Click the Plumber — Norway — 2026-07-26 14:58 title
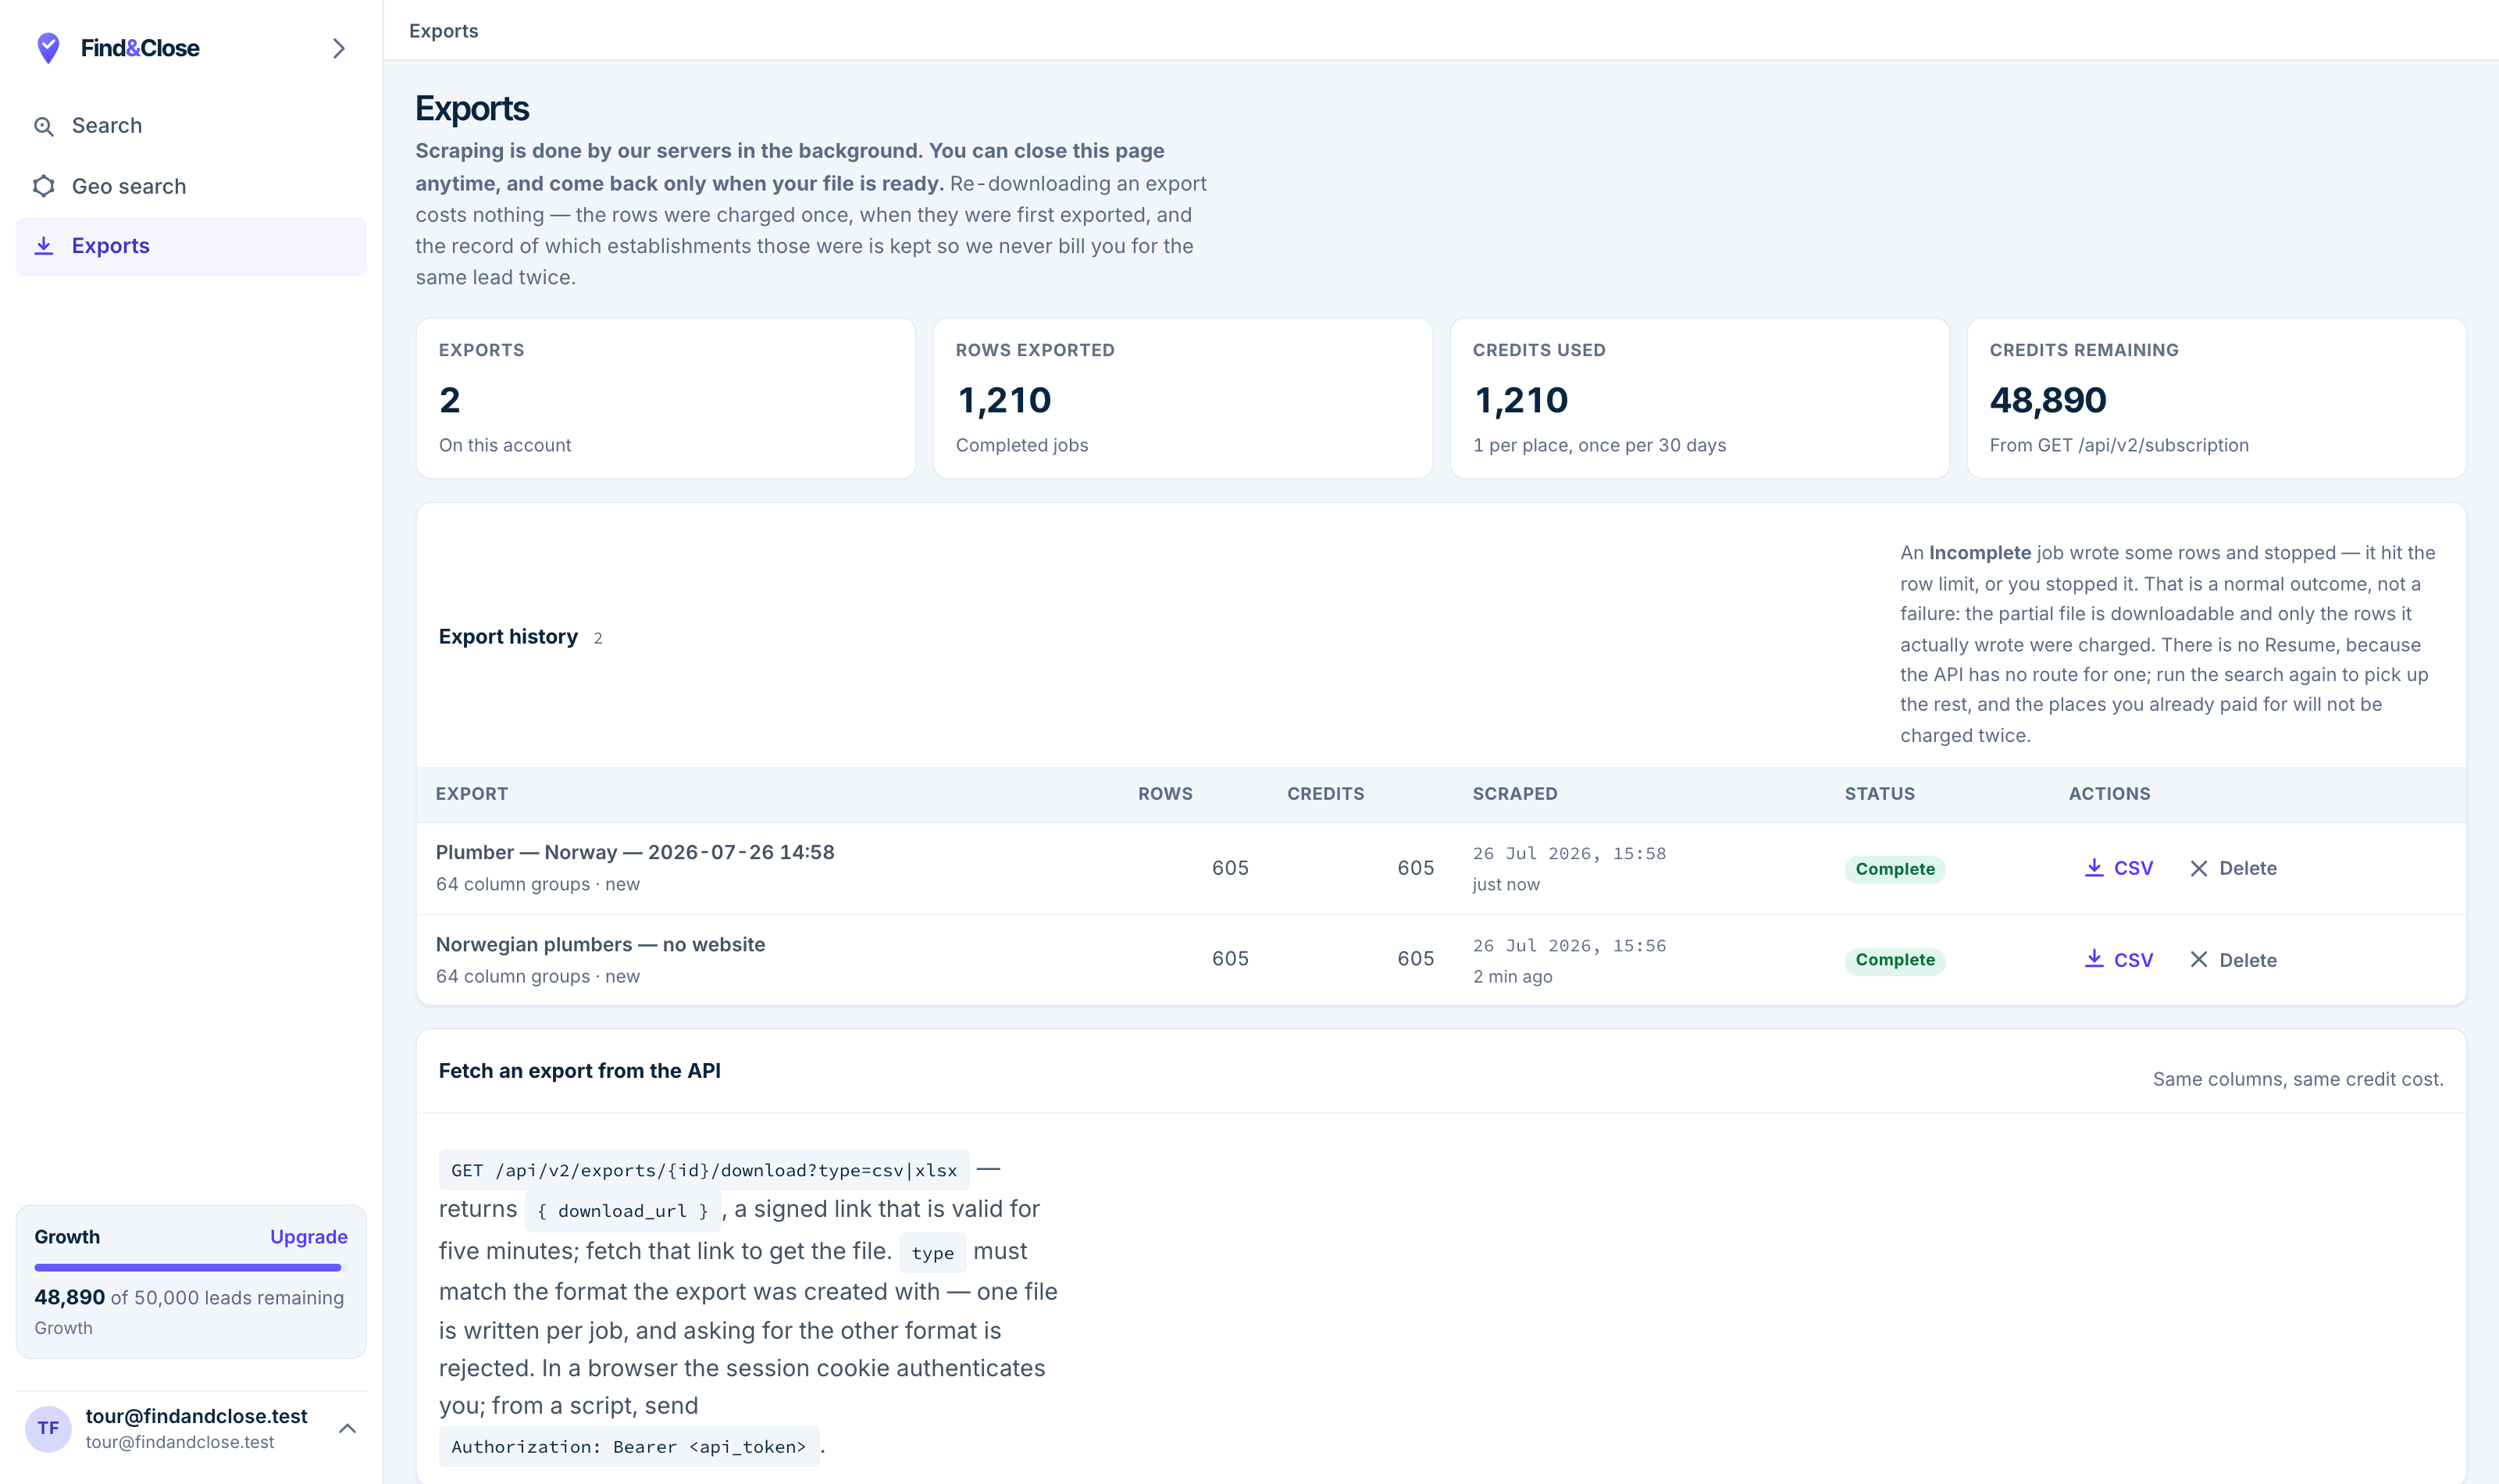This screenshot has width=2499, height=1484. coord(635,852)
